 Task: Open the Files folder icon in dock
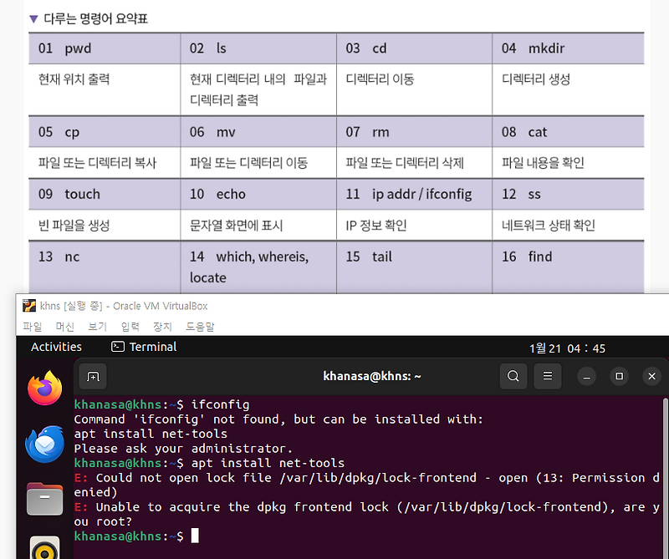click(43, 498)
